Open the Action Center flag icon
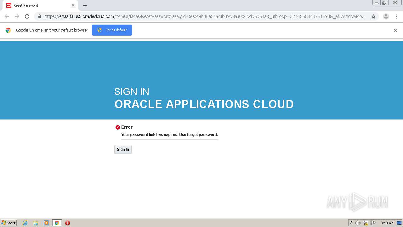This screenshot has width=403, height=227. pyautogui.click(x=373, y=223)
